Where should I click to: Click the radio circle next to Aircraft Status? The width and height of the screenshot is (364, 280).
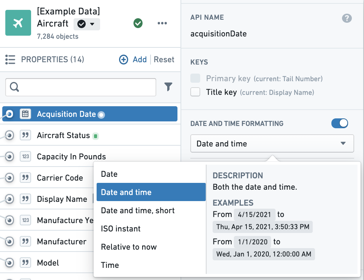tap(9, 135)
